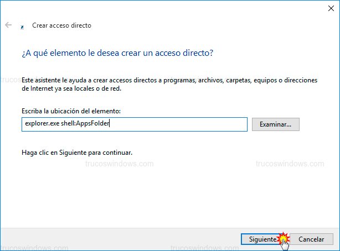Click the "Crear acceso directo" title text
The image size is (340, 251).
61,25
